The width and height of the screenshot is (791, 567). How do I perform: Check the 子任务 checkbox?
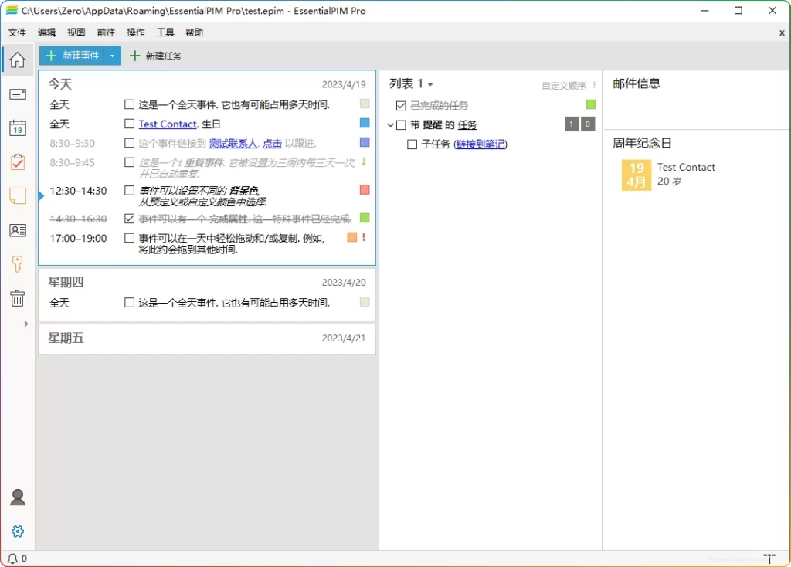[x=413, y=144]
